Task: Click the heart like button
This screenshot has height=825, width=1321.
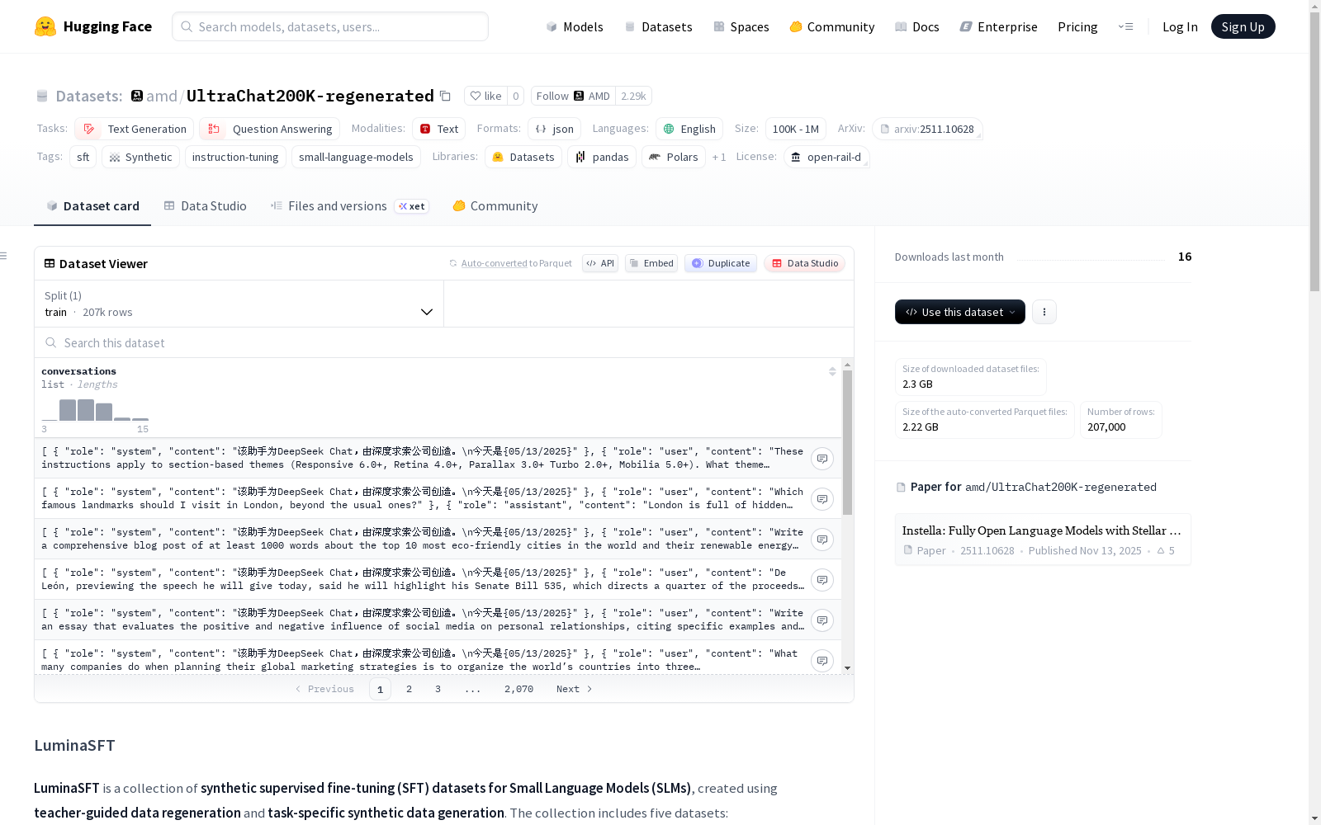Action: pos(485,96)
